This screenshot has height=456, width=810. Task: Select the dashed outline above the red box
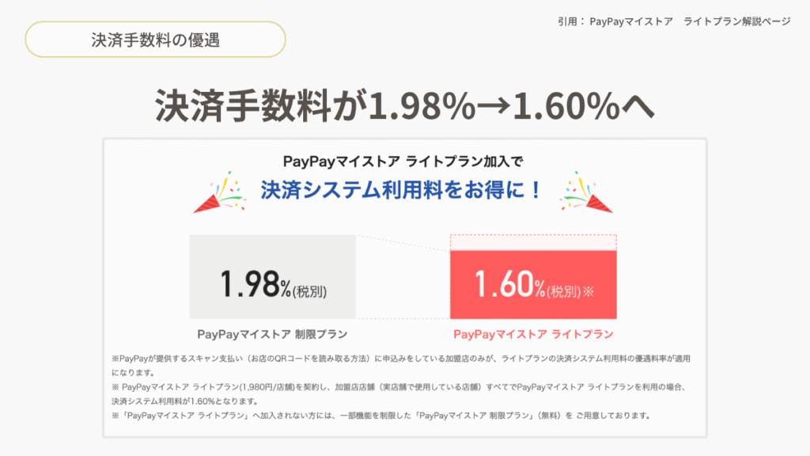533,241
